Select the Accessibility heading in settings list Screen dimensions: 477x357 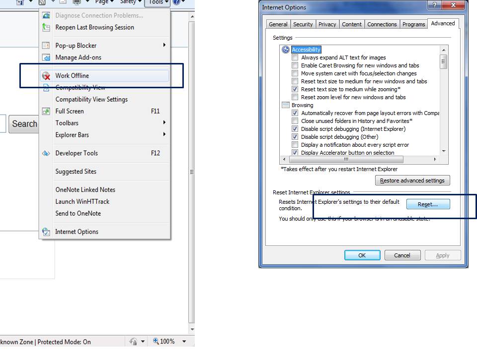306,50
